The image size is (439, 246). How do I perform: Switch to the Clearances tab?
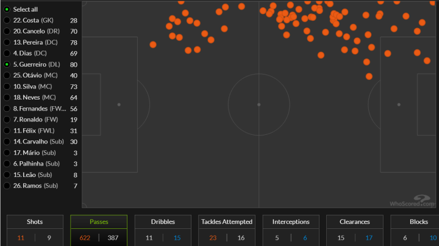(x=355, y=222)
